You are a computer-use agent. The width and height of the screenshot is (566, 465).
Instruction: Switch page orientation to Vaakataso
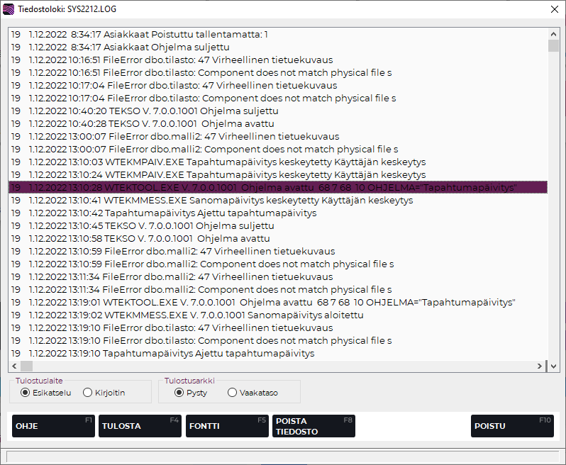[x=233, y=393]
